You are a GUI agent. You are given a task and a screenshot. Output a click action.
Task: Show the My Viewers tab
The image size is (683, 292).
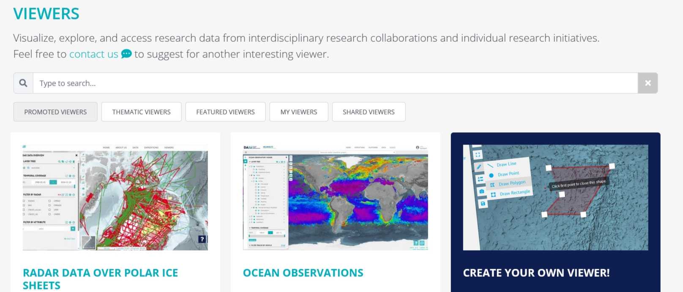[298, 112]
